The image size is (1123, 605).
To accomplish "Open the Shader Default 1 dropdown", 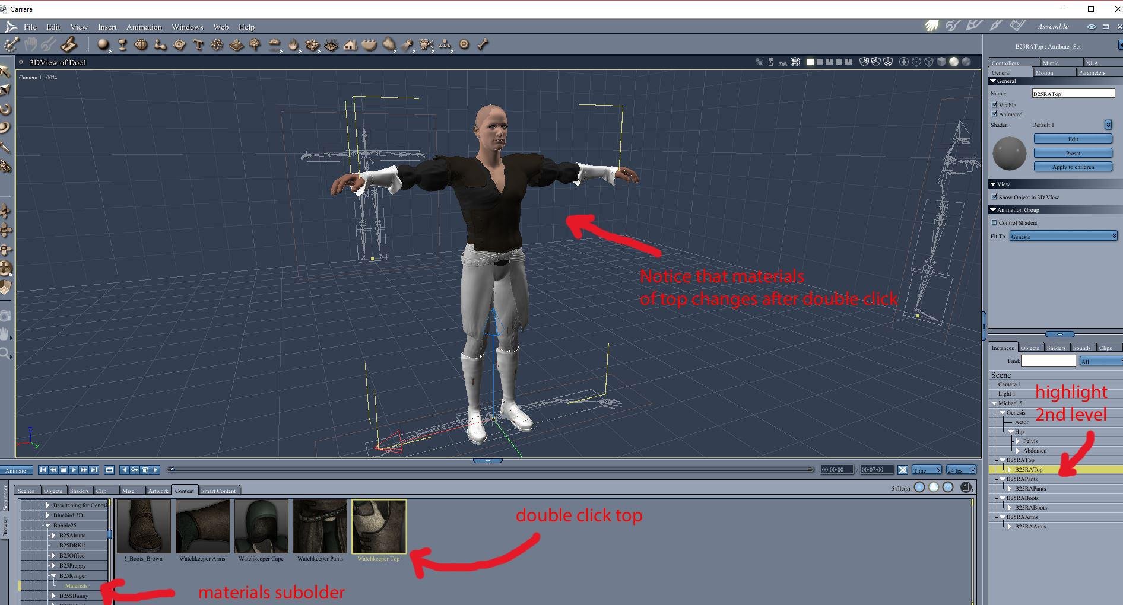I will (1108, 125).
